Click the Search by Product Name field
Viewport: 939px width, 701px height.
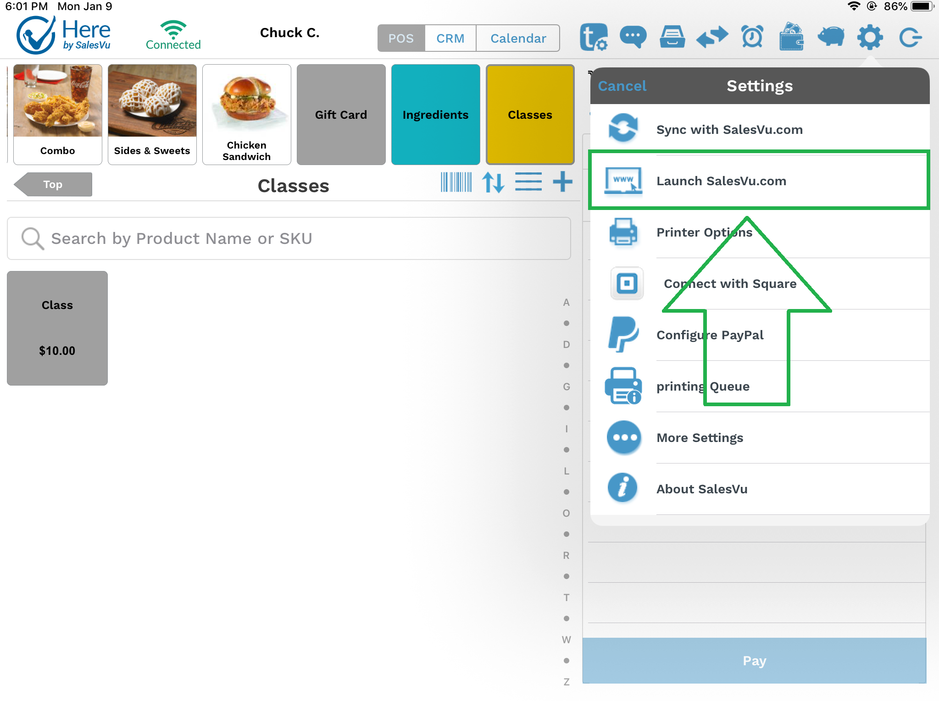[289, 238]
